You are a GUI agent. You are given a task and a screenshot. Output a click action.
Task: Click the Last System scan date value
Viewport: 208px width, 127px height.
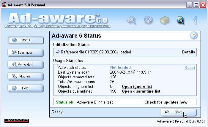(x=131, y=72)
